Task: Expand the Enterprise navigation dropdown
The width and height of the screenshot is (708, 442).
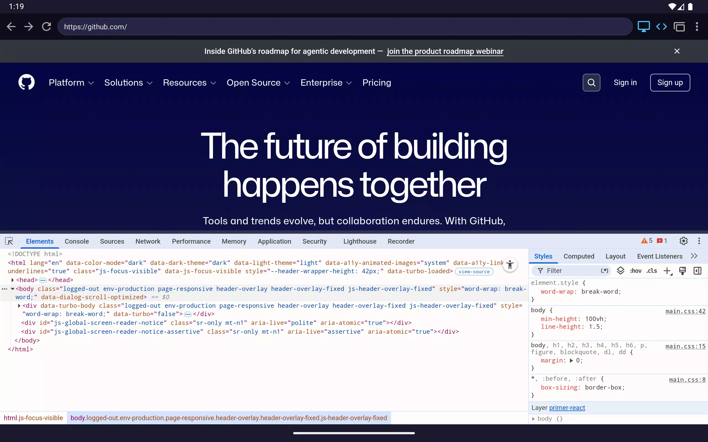Action: 326,83
